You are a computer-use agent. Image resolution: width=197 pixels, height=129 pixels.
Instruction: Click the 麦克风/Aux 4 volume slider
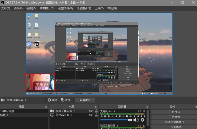[x=116, y=120]
